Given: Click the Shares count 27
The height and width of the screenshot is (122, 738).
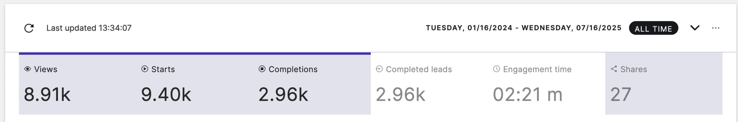Looking at the screenshot, I should tap(621, 95).
